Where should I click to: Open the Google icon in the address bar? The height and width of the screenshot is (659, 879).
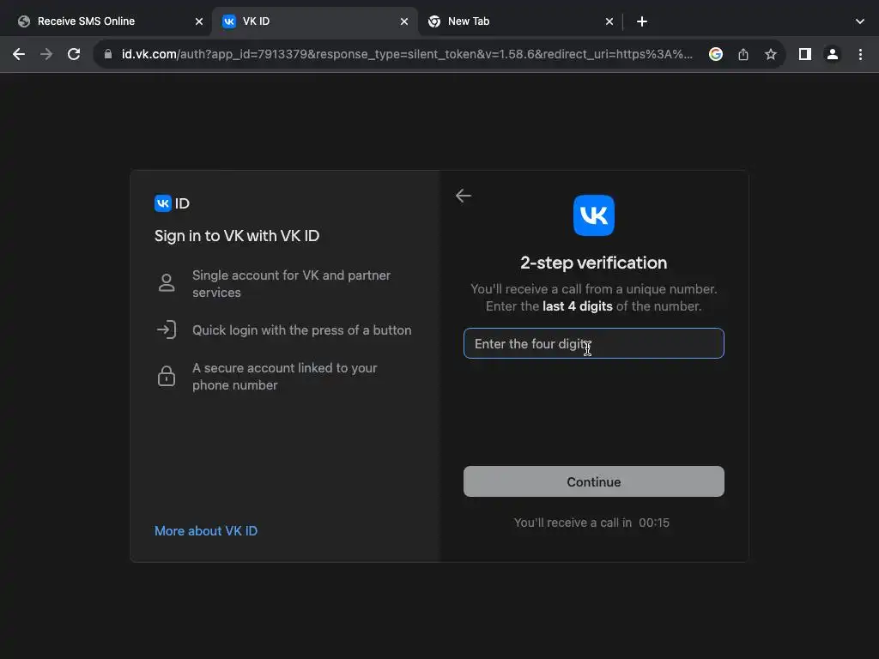pyautogui.click(x=715, y=54)
